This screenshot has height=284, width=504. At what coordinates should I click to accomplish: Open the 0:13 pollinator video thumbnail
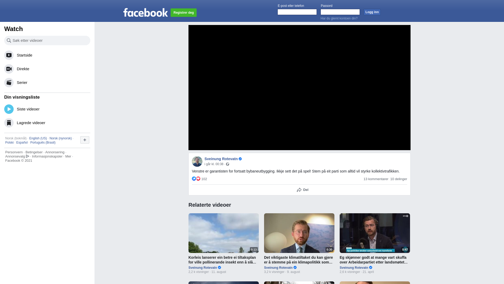point(224,233)
